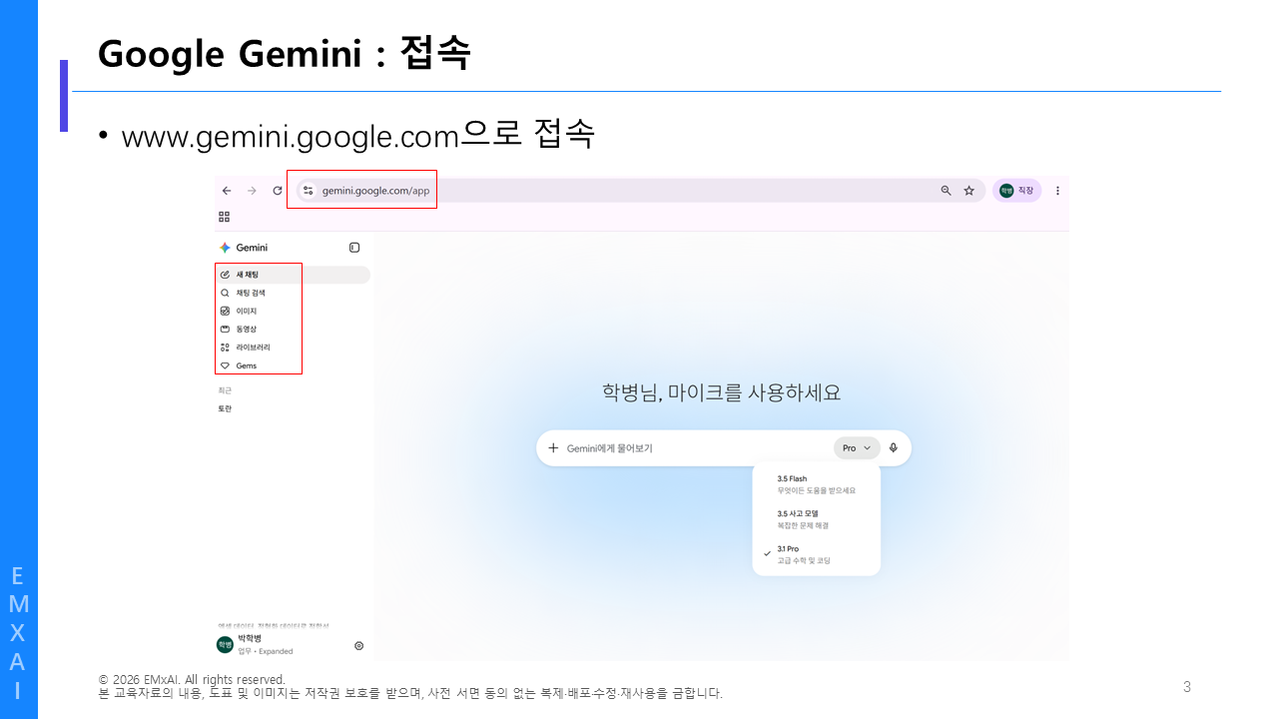Bookmark this page with the star
1278x719 pixels.
point(968,191)
